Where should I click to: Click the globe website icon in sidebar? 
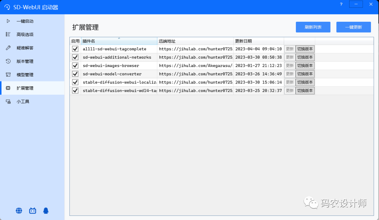19,211
